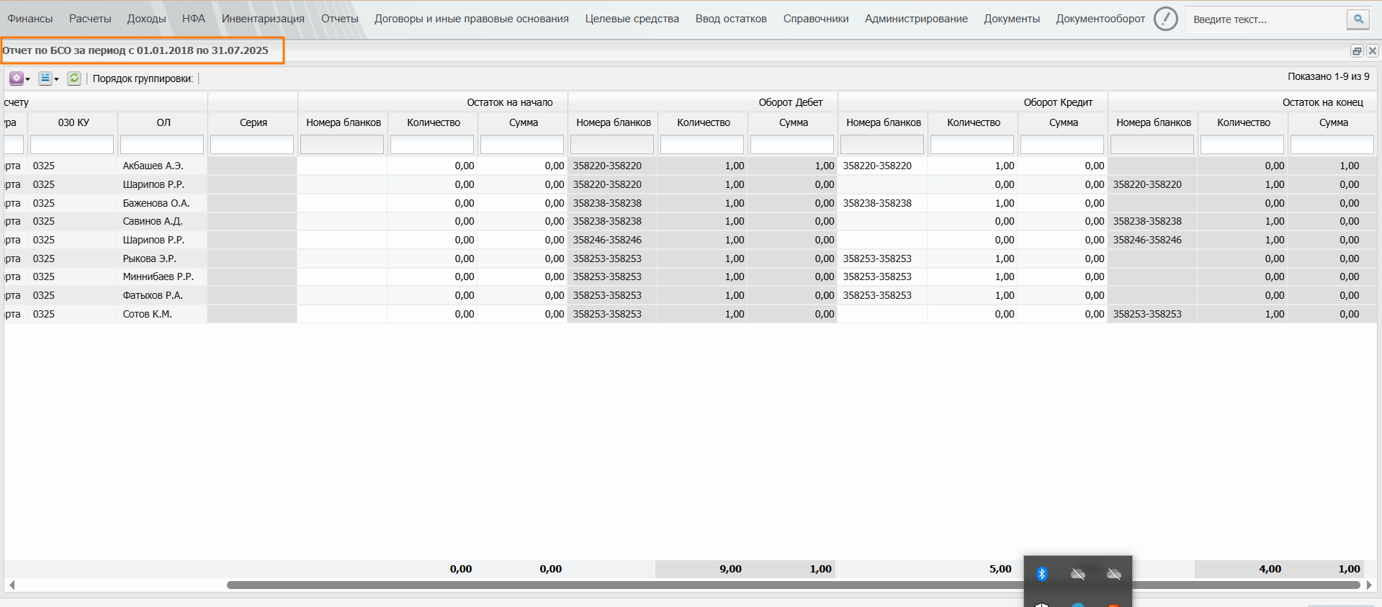Open the Финансы menu
This screenshot has height=607, width=1382.
pos(30,19)
